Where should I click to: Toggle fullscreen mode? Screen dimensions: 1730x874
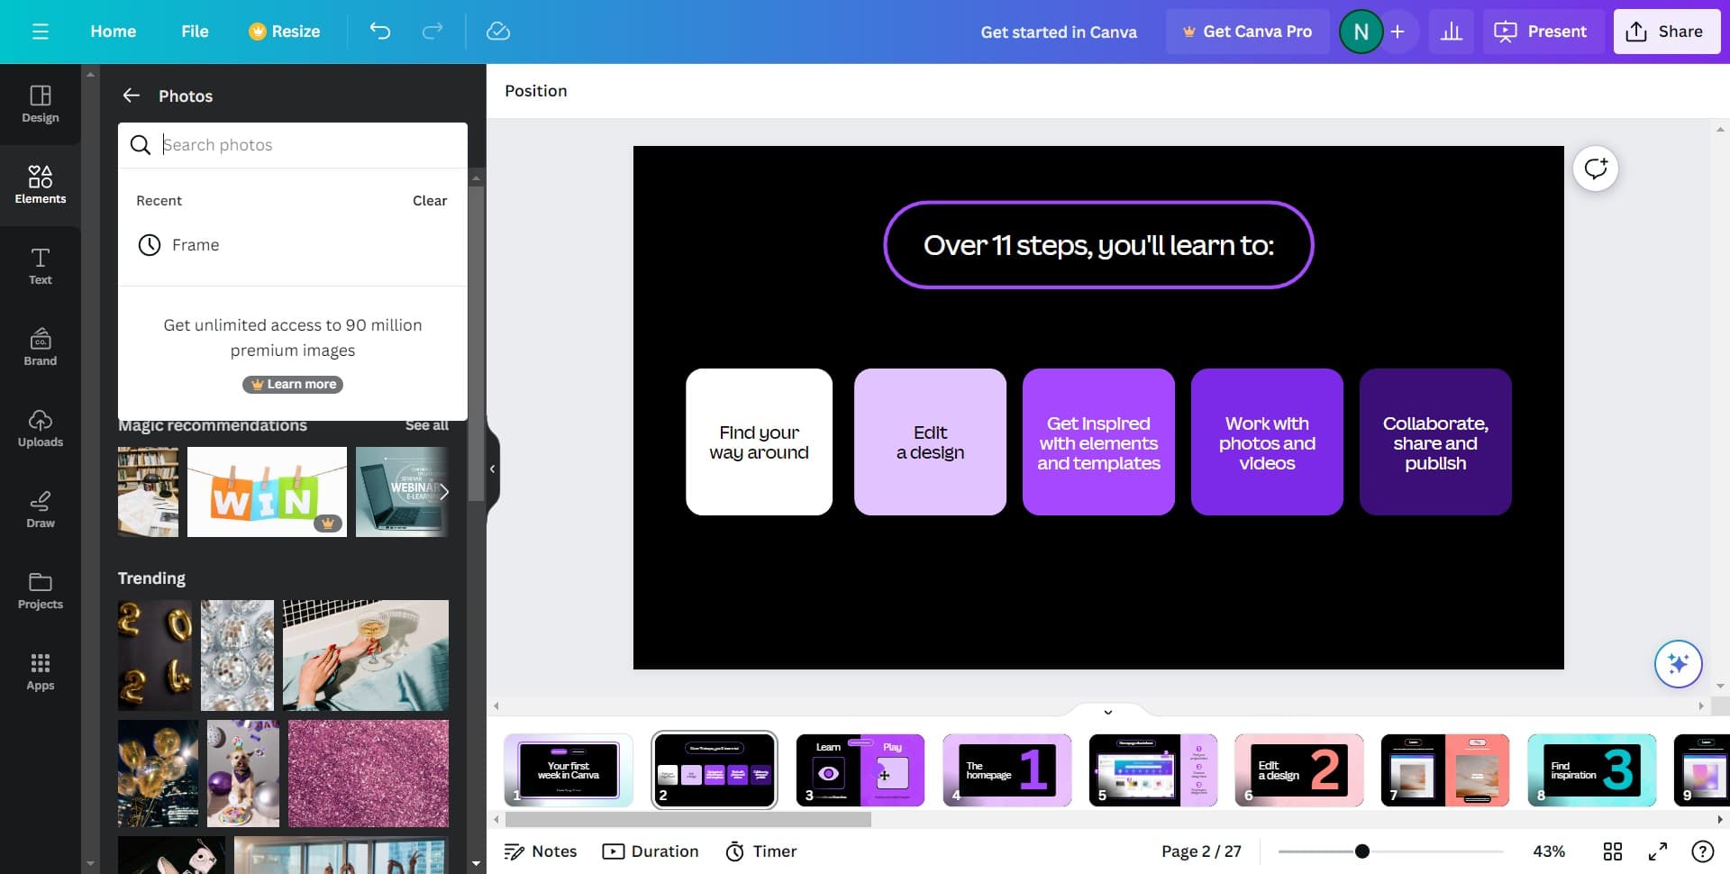tap(1657, 851)
